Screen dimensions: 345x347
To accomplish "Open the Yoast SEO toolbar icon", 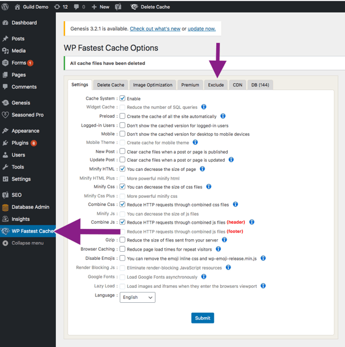I will [x=118, y=7].
